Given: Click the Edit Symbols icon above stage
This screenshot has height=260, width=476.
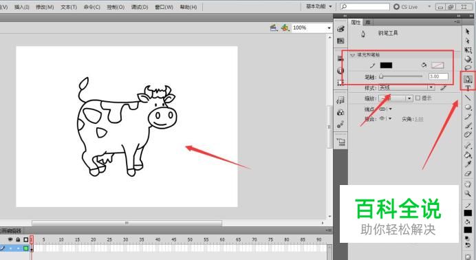Looking at the screenshot, I should [x=285, y=28].
